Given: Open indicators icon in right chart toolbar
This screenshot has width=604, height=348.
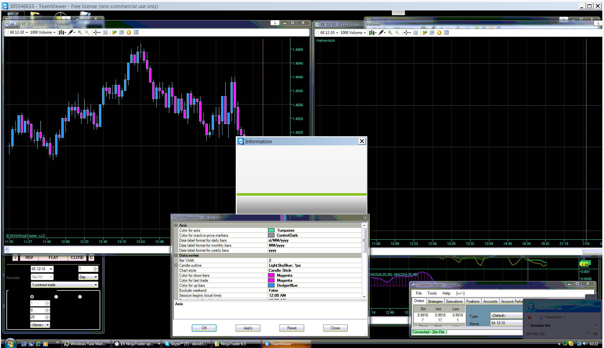Looking at the screenshot, I should 432,33.
